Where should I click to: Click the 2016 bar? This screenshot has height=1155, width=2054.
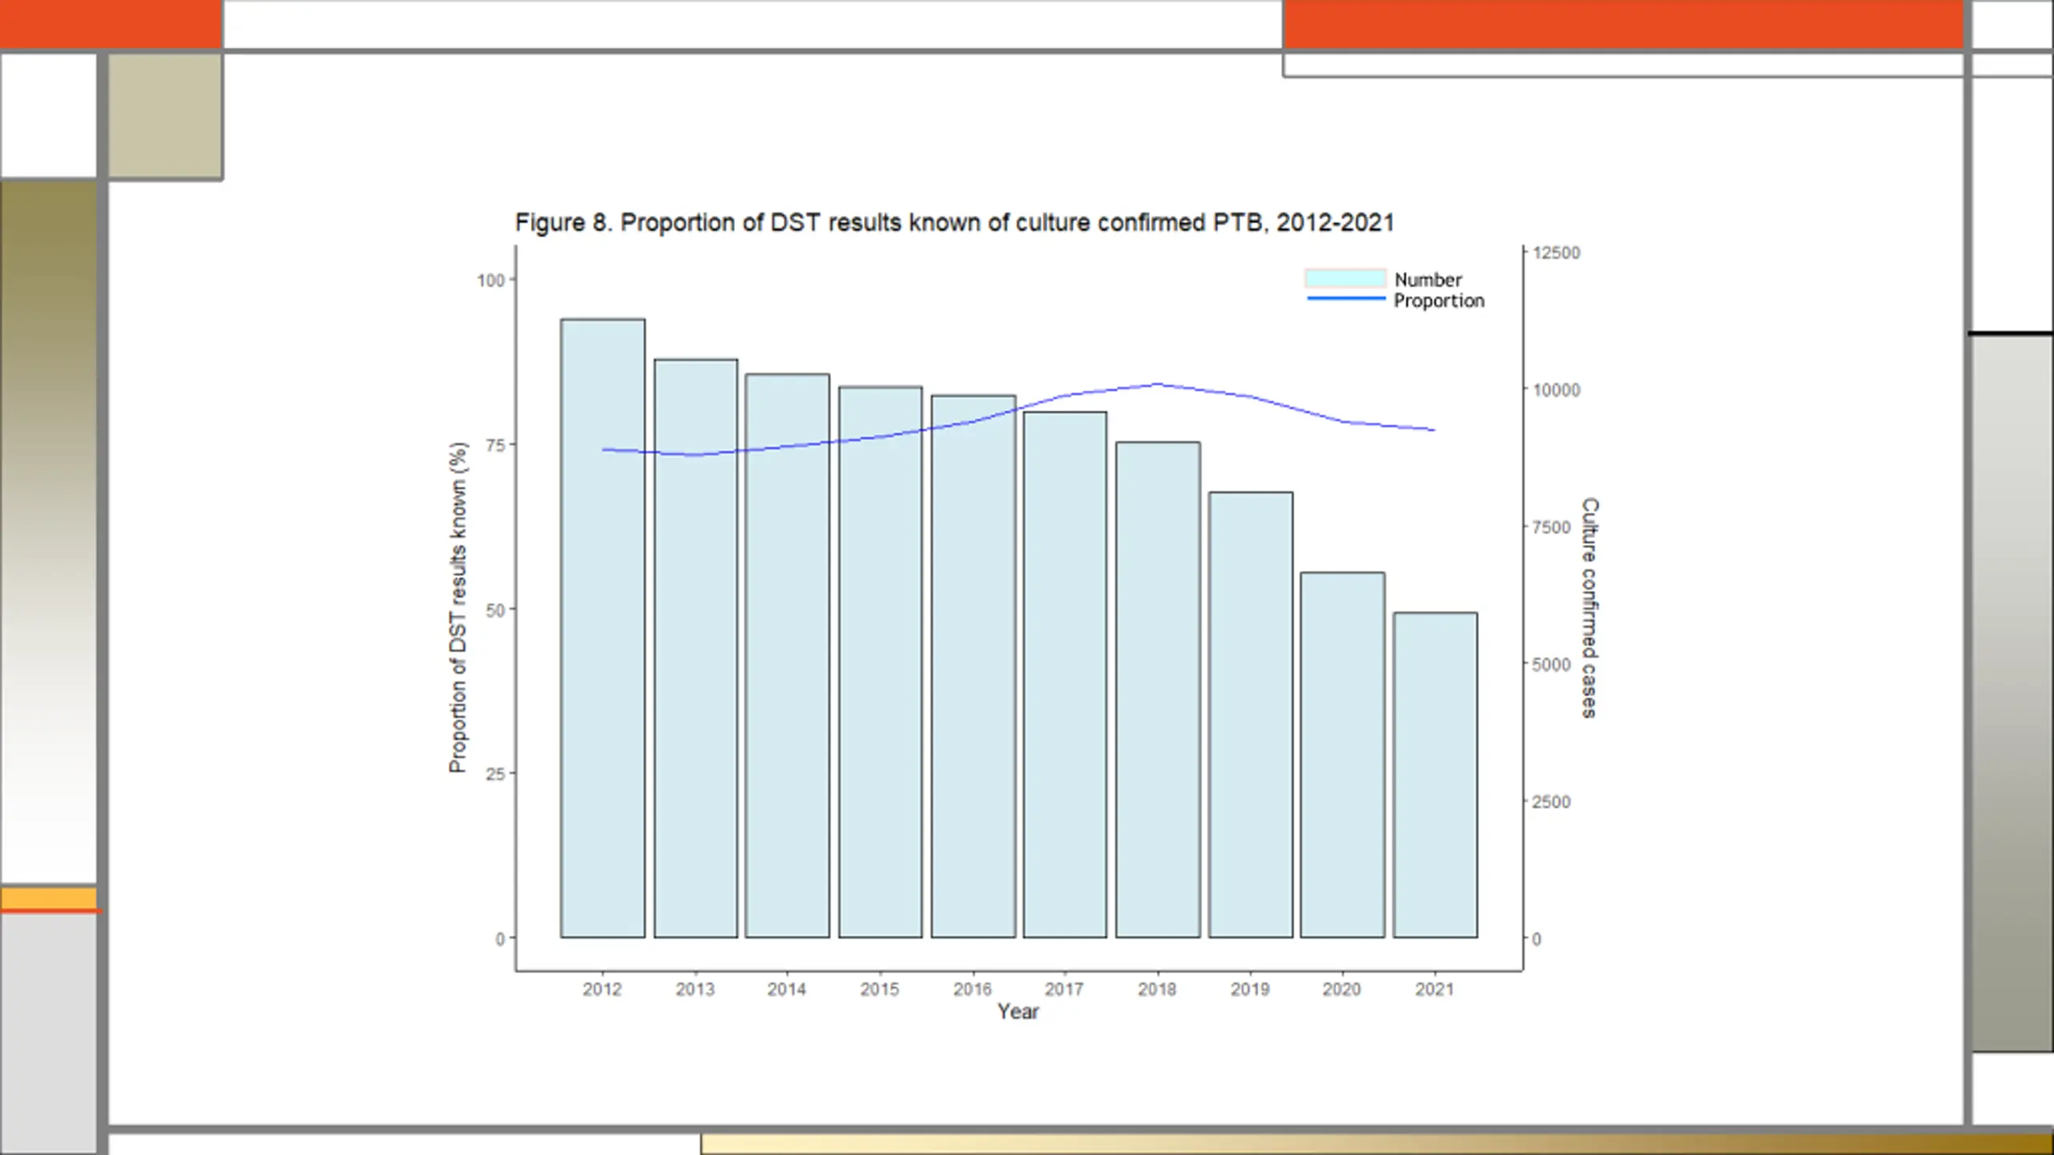click(x=973, y=666)
